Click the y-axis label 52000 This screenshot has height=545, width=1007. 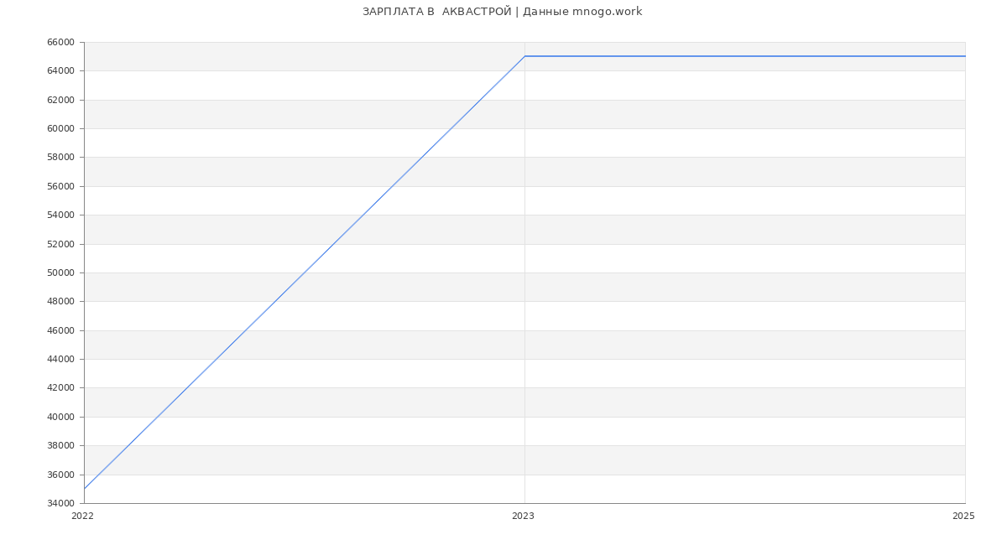tap(60, 244)
